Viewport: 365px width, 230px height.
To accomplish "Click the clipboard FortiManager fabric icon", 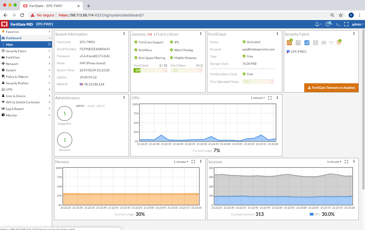I will pos(315,43).
